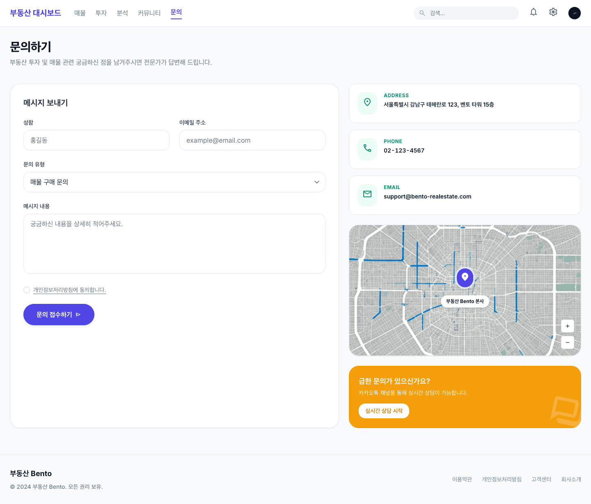Start live chat with 실시간 상담 시작
This screenshot has height=504, width=591.
(384, 411)
